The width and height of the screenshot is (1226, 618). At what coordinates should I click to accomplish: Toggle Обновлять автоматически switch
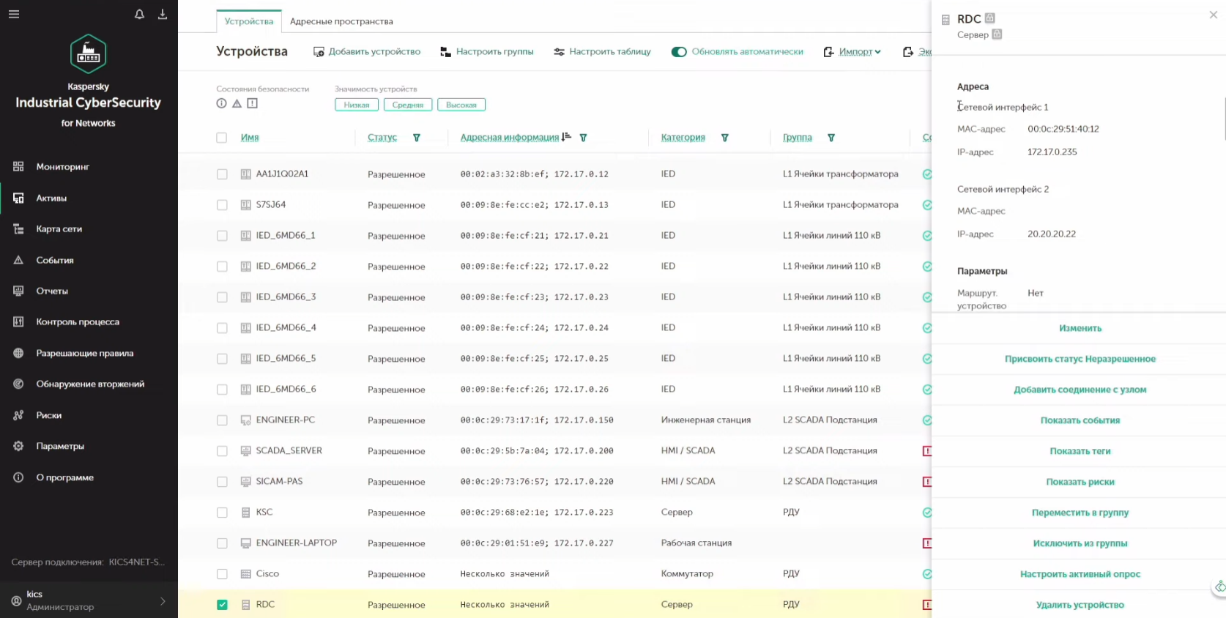(x=679, y=52)
